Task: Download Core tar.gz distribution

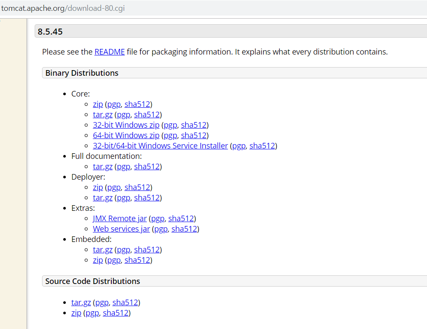Action: pyautogui.click(x=103, y=115)
